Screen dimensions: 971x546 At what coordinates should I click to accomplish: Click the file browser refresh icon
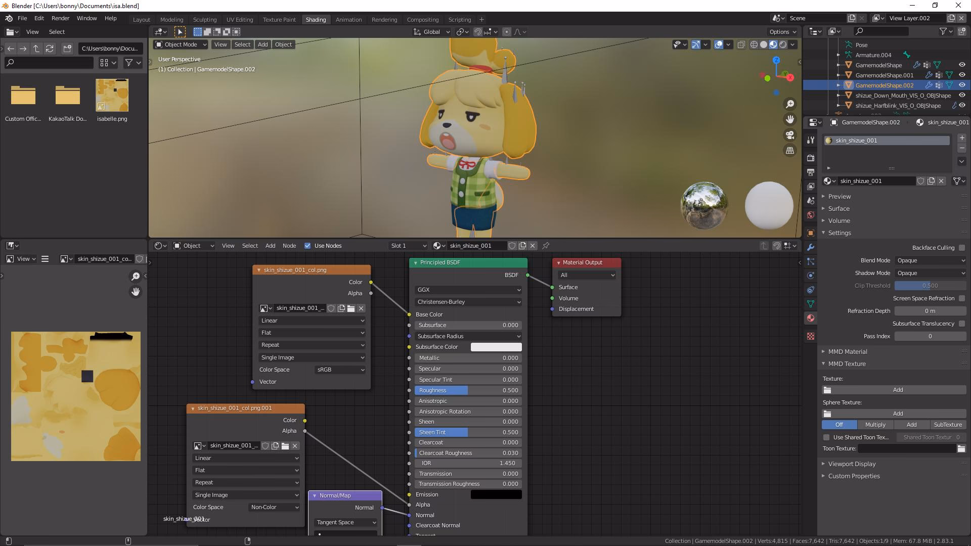point(50,49)
